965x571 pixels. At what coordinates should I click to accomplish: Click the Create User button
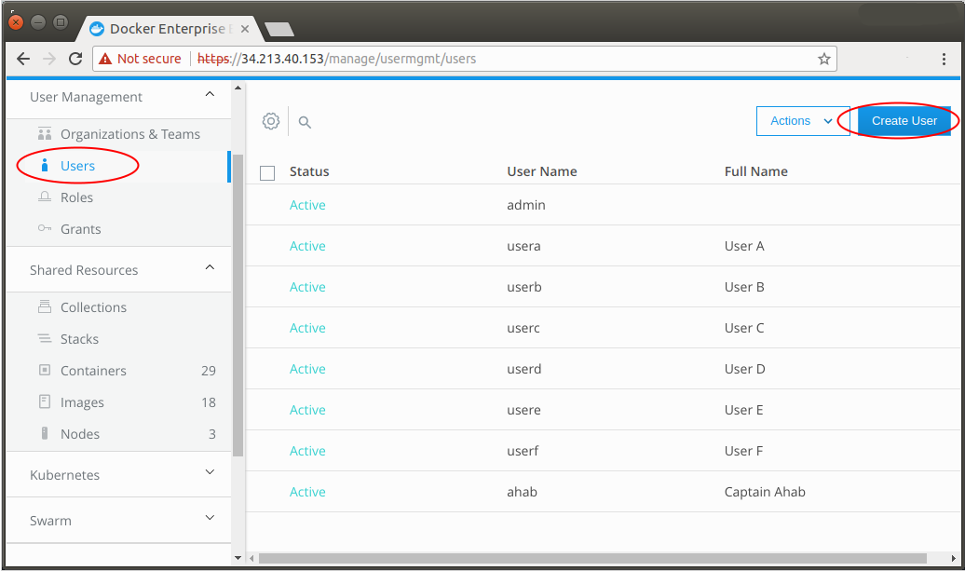(x=904, y=121)
